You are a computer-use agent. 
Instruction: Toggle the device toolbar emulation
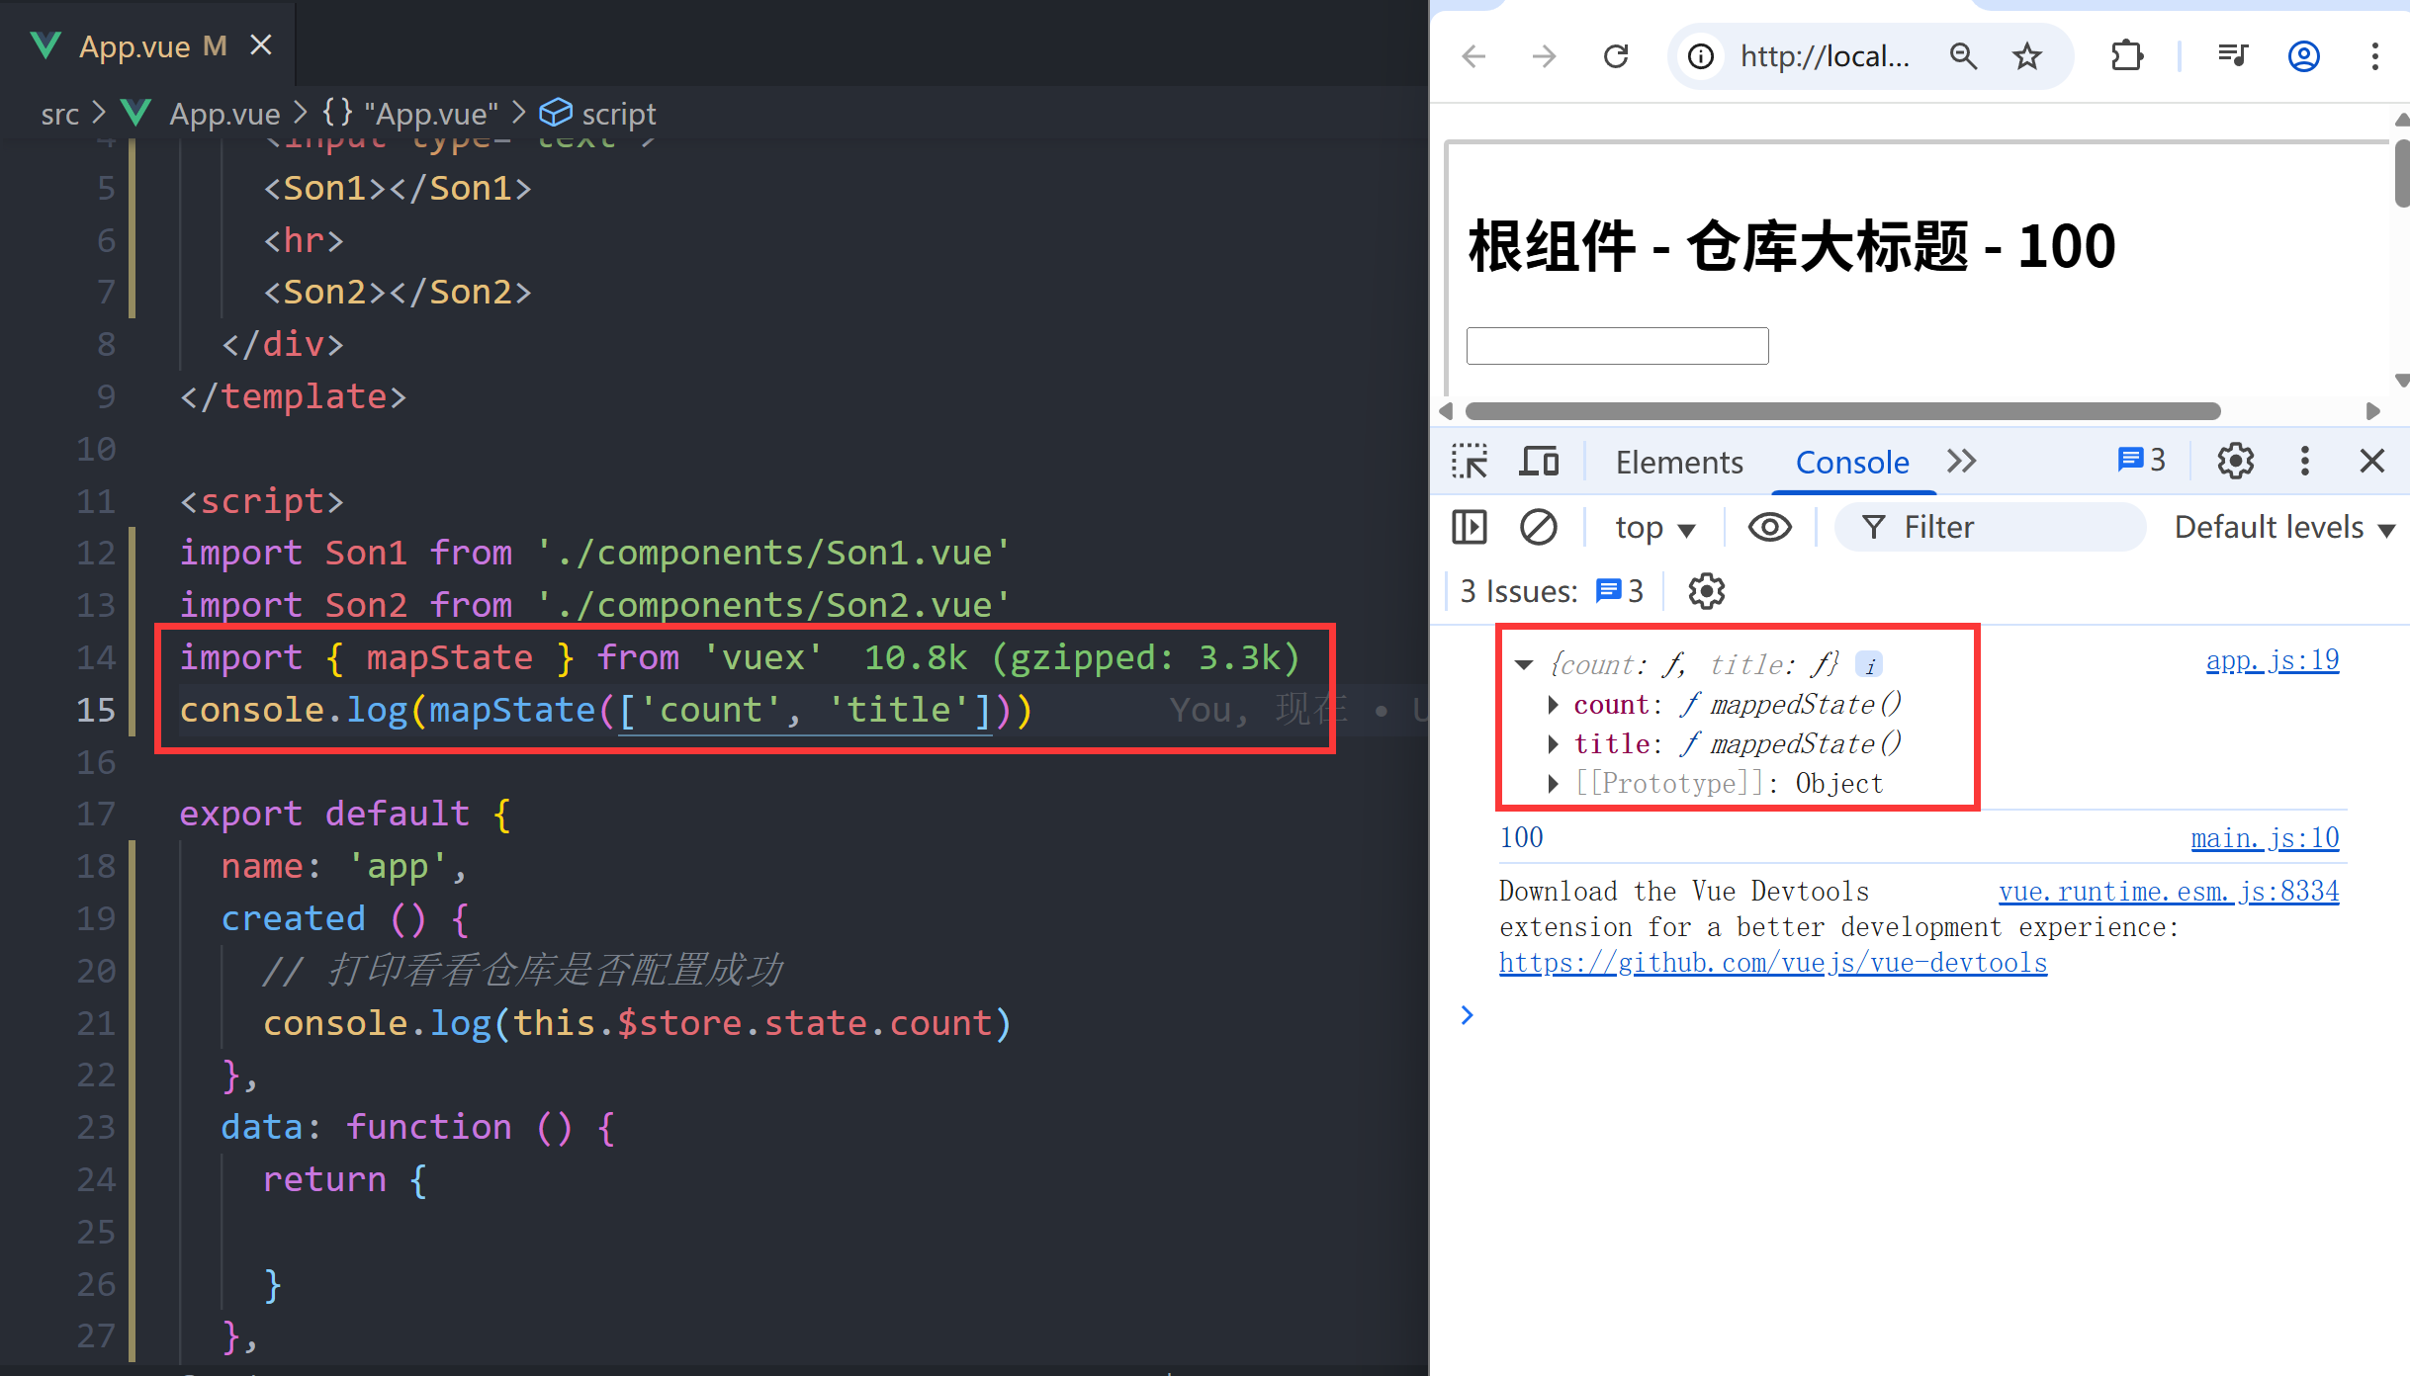[x=1539, y=462]
